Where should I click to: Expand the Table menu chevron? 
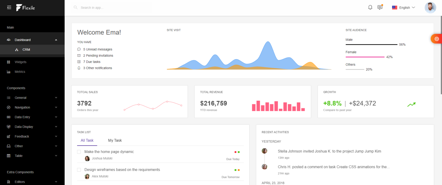[x=56, y=155]
